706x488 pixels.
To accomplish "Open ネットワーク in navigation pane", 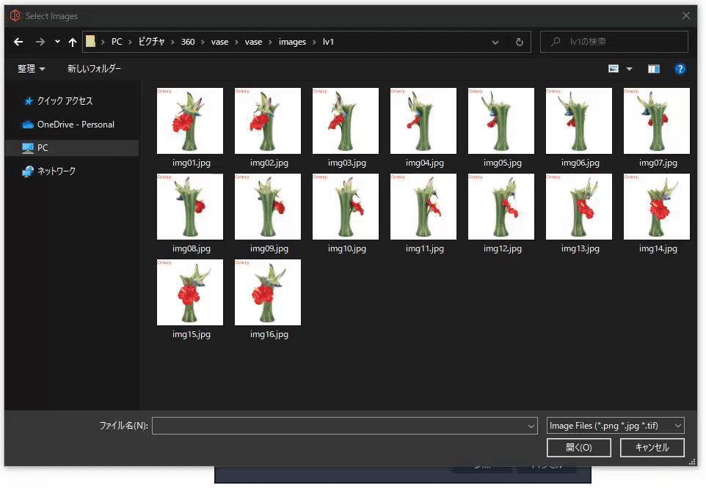I will [57, 171].
